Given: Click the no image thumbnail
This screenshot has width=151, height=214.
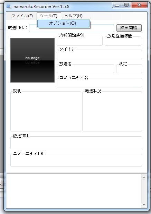Looking at the screenshot, I should tap(32, 60).
